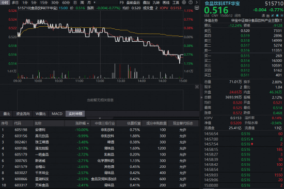Select the 月 monthly period

89,3
